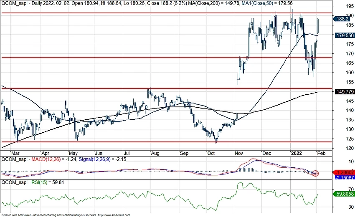
Task: Click the red -1.23607 MACD value tag
Action: click(x=345, y=172)
